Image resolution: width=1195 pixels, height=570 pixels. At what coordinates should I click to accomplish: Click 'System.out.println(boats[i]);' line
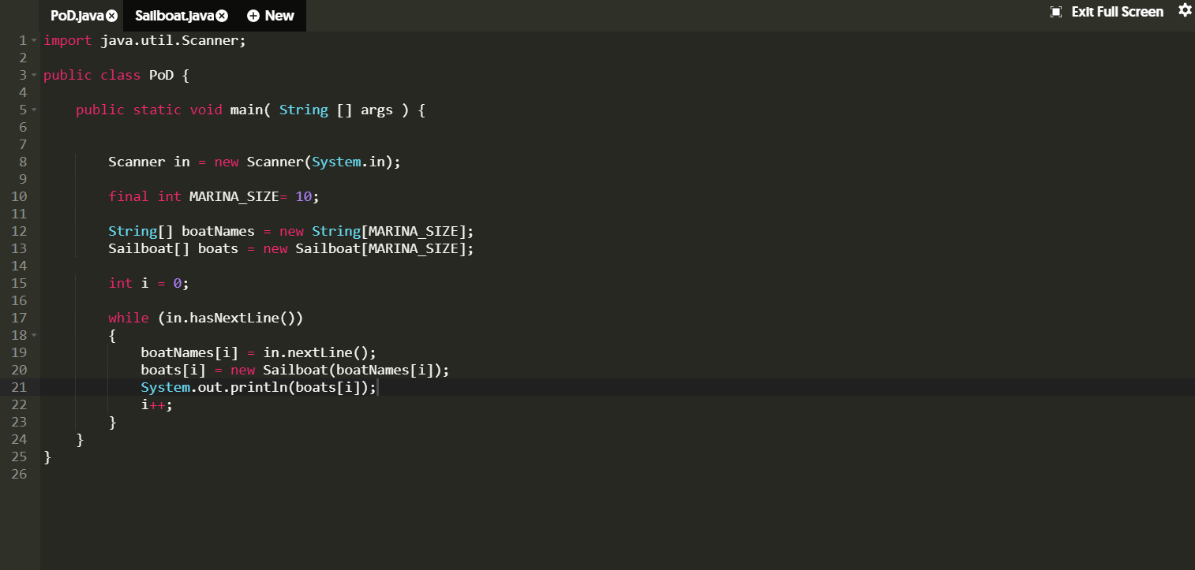[x=259, y=388]
